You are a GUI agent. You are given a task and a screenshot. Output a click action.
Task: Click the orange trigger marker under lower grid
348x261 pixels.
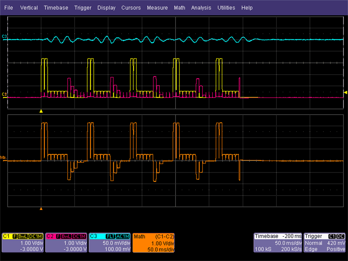click(x=41, y=209)
